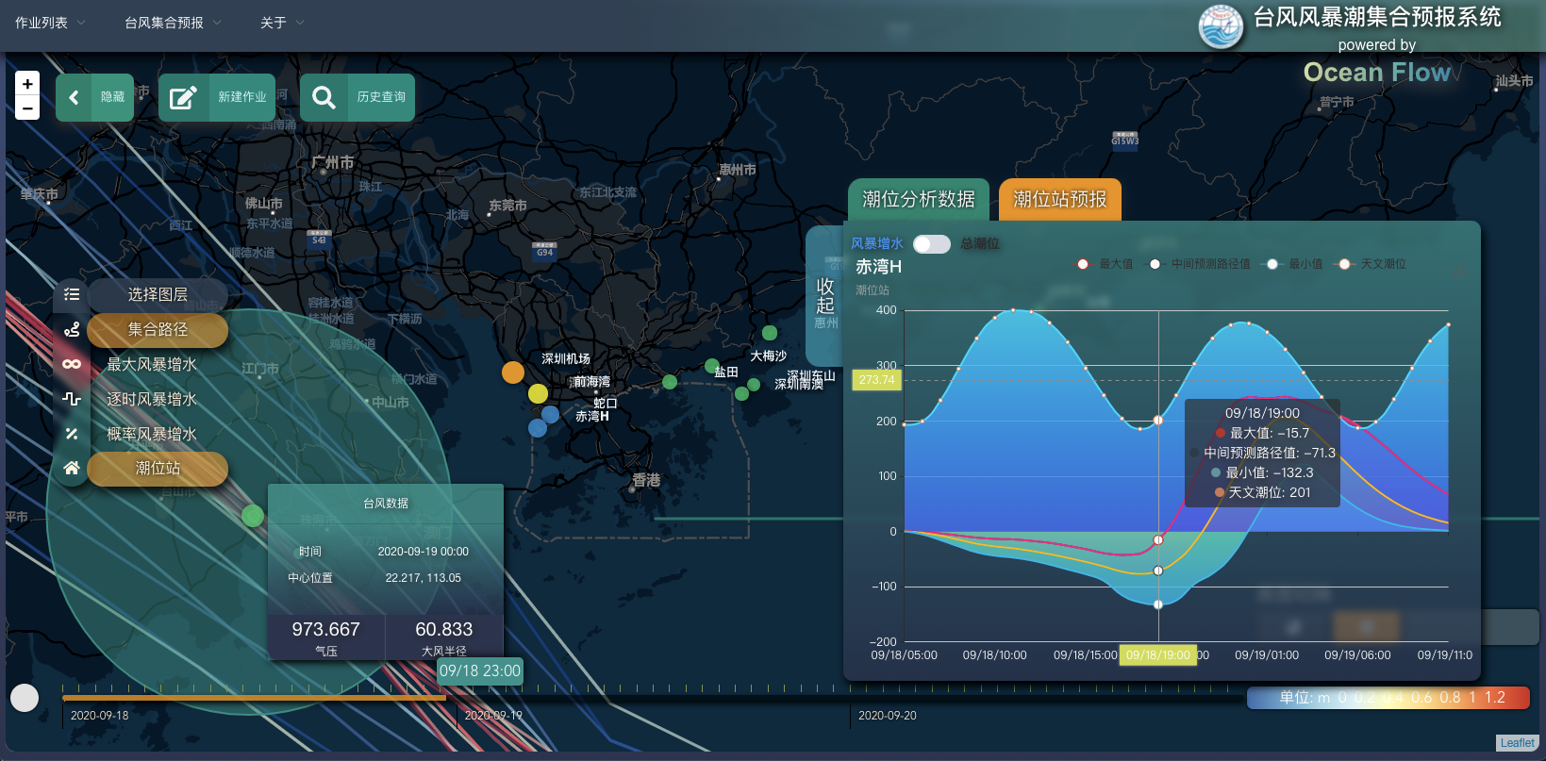Toggle 风暴增水 / 总潮位 switch

click(x=931, y=244)
